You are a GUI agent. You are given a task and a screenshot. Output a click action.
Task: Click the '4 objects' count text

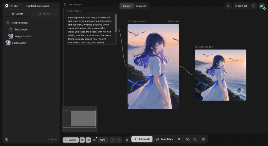tap(52, 139)
